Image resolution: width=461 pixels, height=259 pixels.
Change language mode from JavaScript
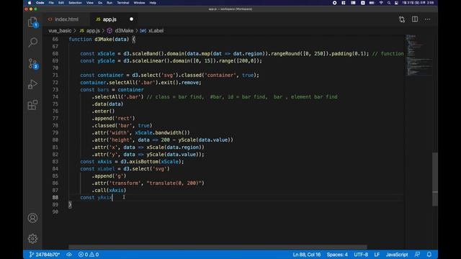(x=397, y=254)
